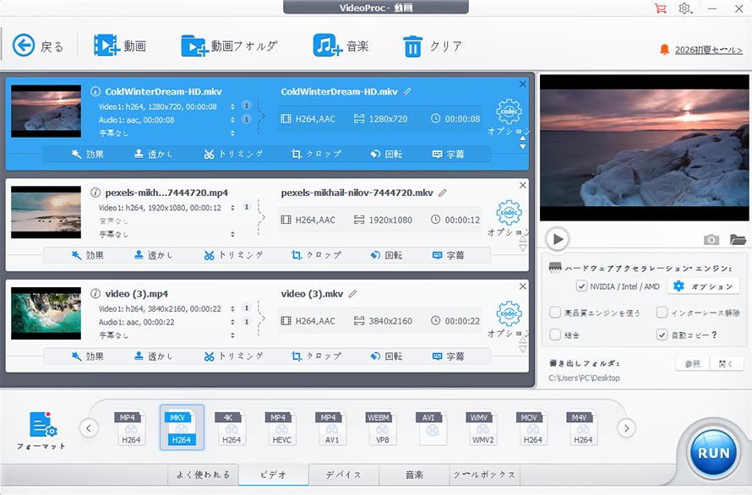
Task: Open hardware acceleration オプション button
Action: click(704, 286)
